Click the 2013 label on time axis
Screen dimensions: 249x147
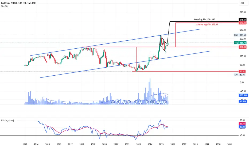(x=25, y=144)
